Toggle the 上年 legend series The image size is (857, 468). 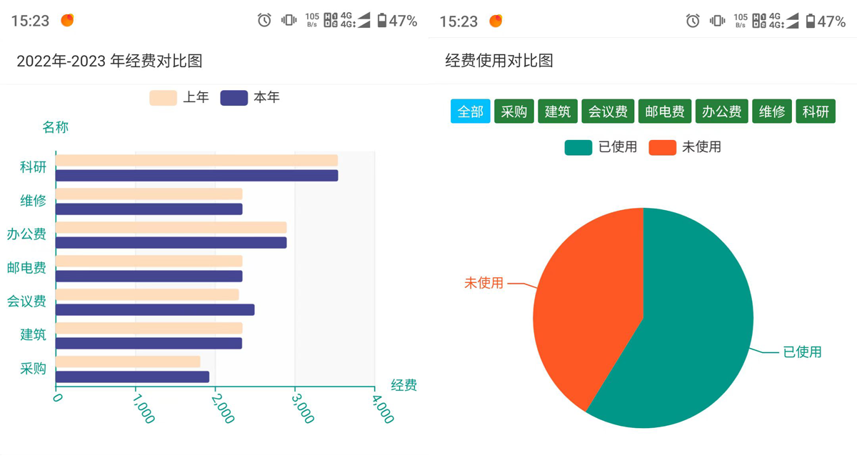coord(179,98)
